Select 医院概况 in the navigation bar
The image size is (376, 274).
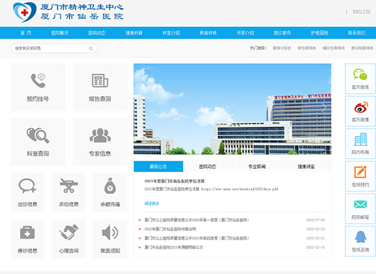pos(60,33)
